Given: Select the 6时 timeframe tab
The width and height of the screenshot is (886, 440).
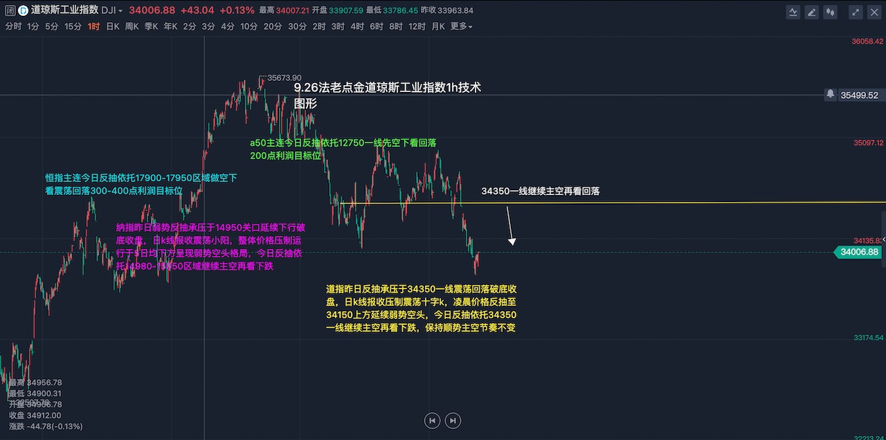Looking at the screenshot, I should pyautogui.click(x=377, y=26).
